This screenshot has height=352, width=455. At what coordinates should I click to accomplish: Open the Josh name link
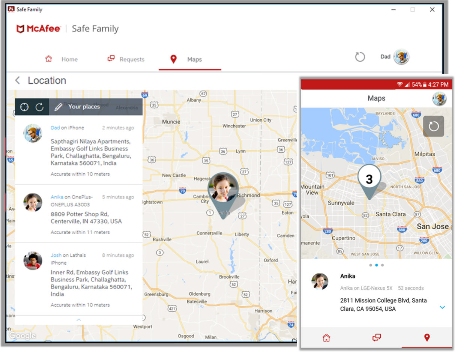point(56,255)
